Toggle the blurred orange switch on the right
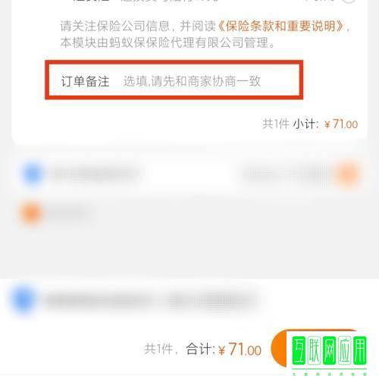The height and width of the screenshot is (379, 379). (347, 174)
